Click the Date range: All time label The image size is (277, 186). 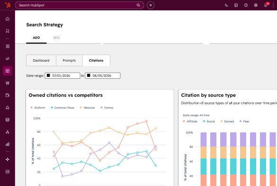(x=196, y=115)
